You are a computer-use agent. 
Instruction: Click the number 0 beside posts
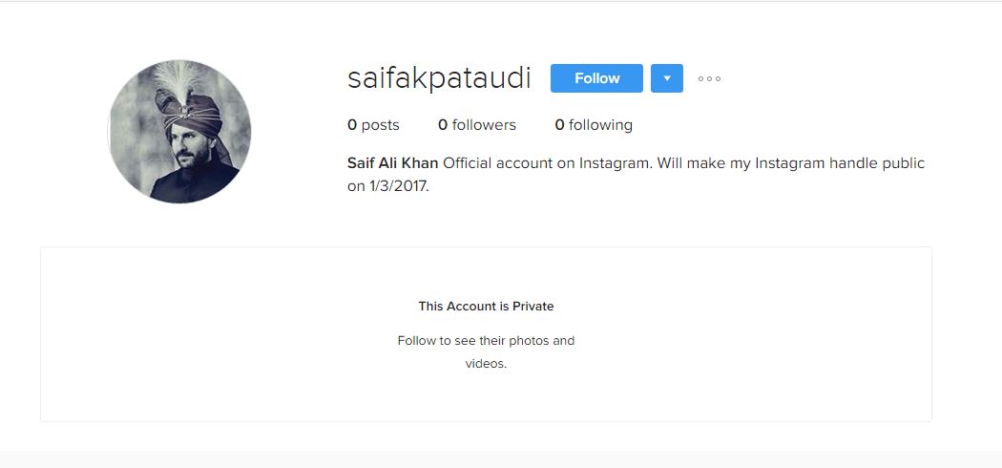click(x=352, y=125)
